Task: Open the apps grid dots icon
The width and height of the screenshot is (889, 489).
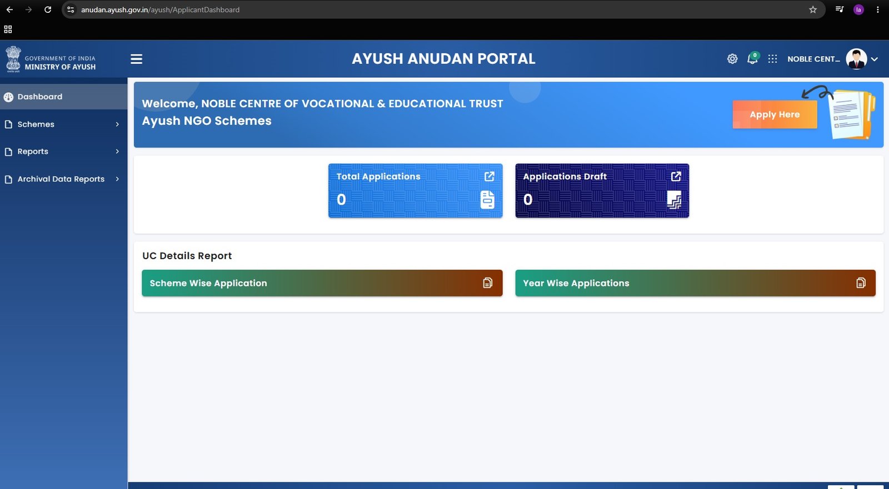Action: click(772, 59)
